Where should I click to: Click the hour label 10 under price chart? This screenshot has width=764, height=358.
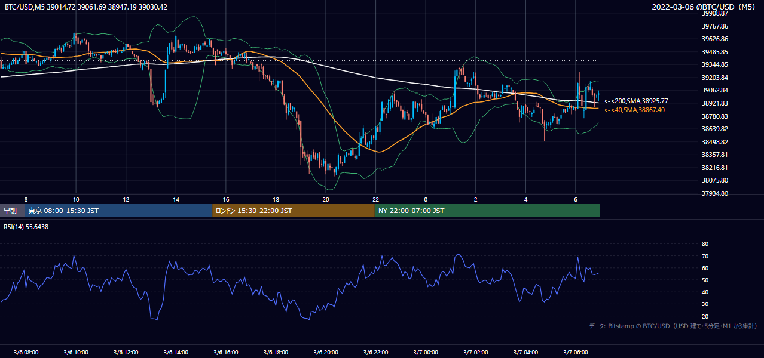pyautogui.click(x=76, y=199)
